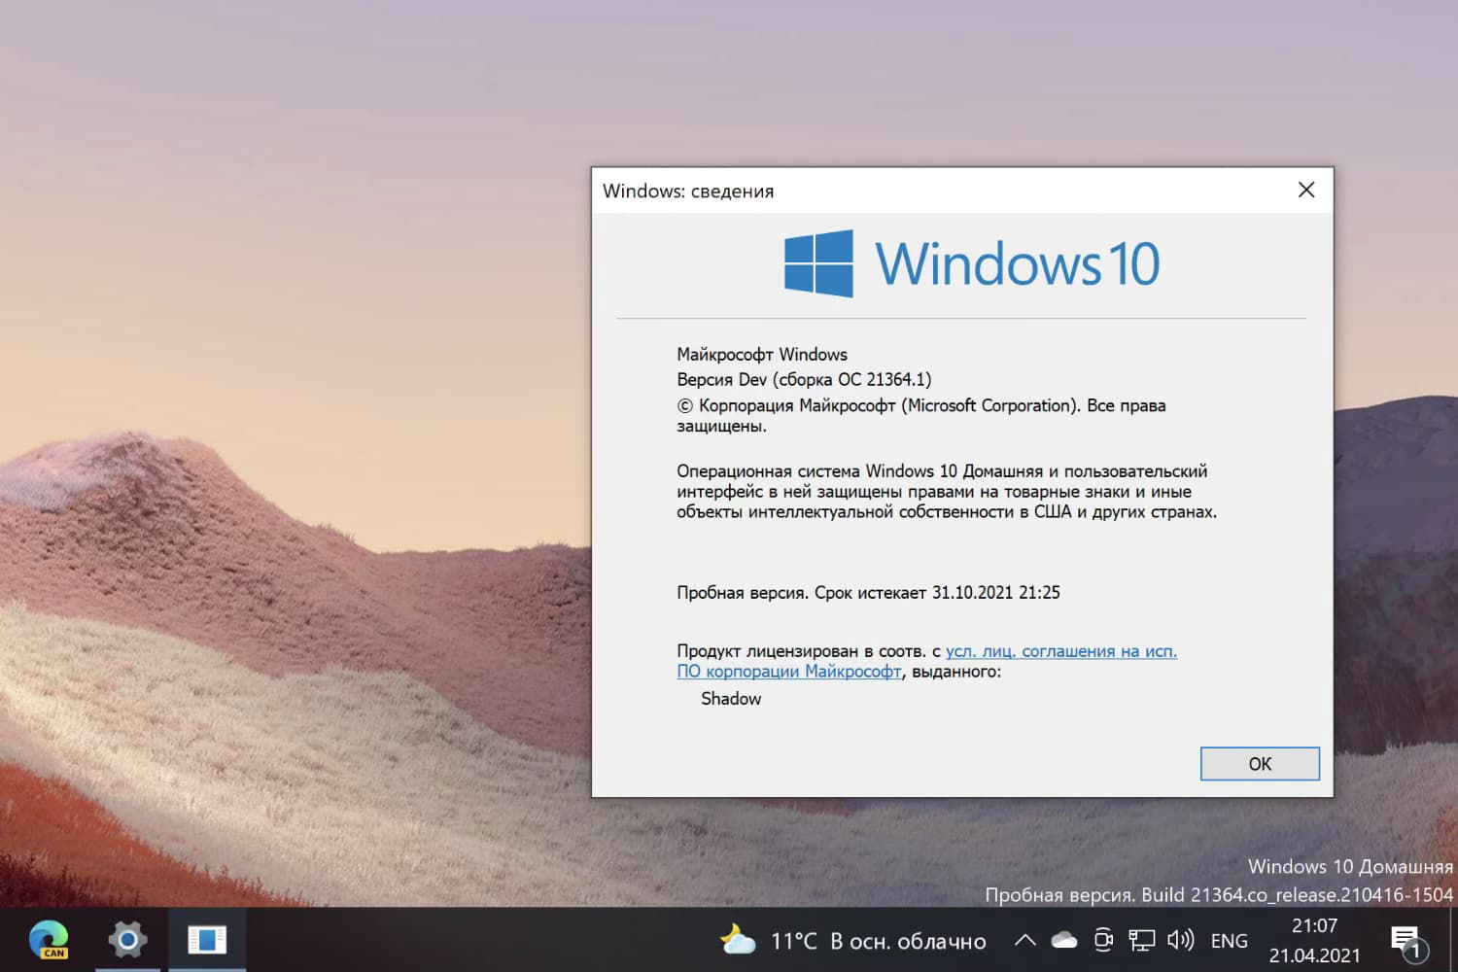Open Windows Settings from the taskbar
This screenshot has width=1458, height=972.
(x=126, y=940)
